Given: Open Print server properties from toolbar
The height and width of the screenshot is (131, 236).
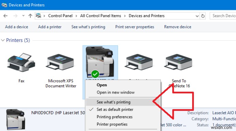Looking at the screenshot, I should pos(135,27).
